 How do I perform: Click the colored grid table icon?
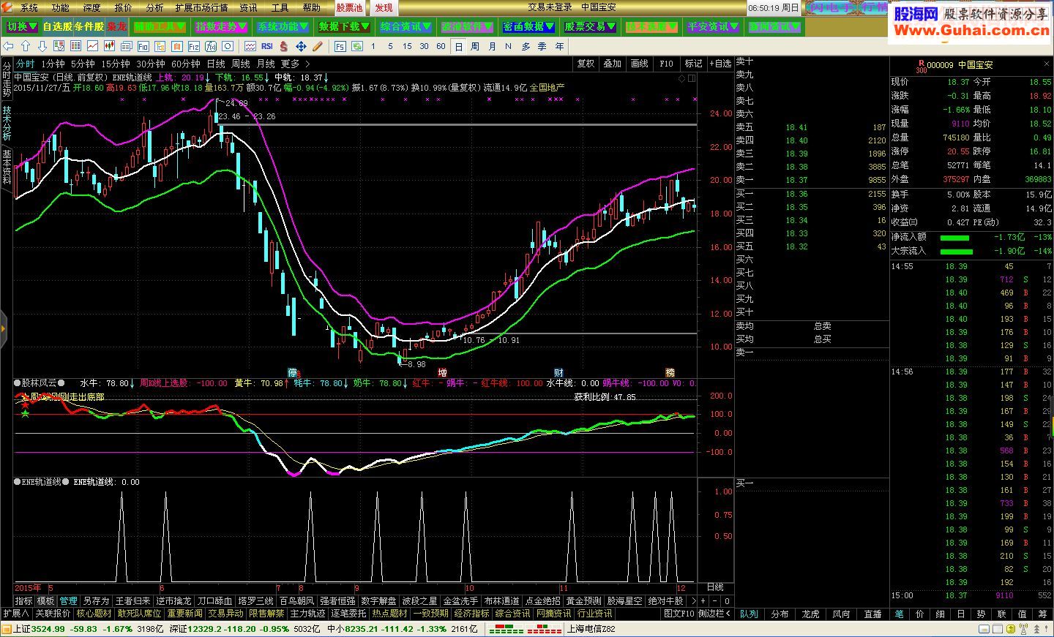pyautogui.click(x=75, y=46)
